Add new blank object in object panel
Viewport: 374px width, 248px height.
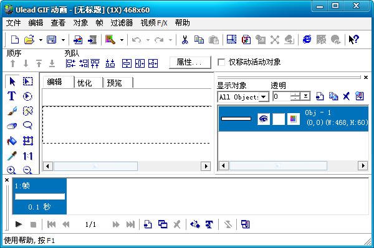[320, 96]
